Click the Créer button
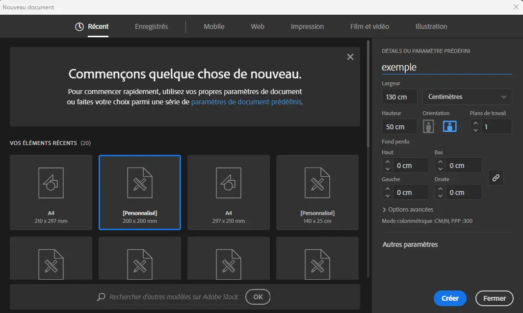 450,298
